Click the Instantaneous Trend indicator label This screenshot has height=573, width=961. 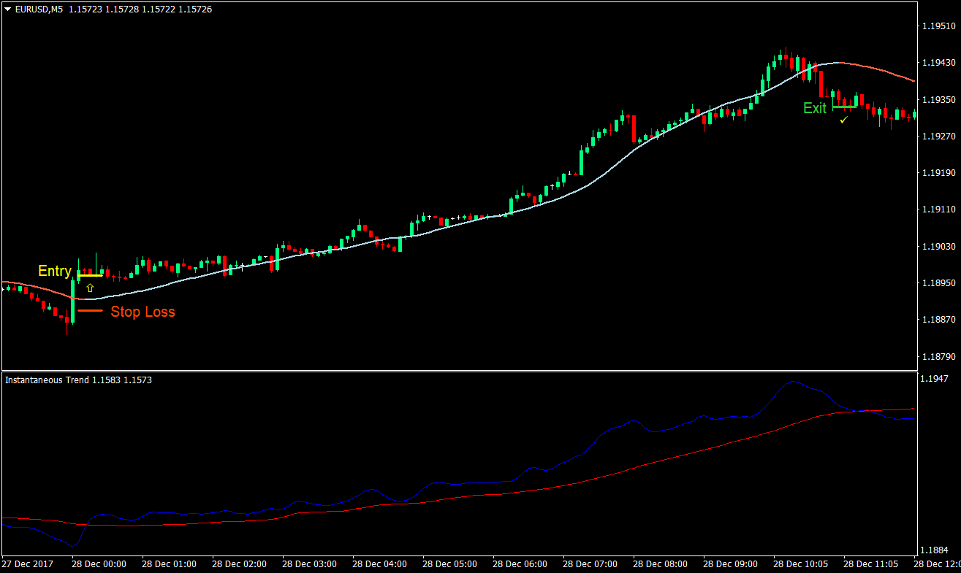click(x=45, y=380)
